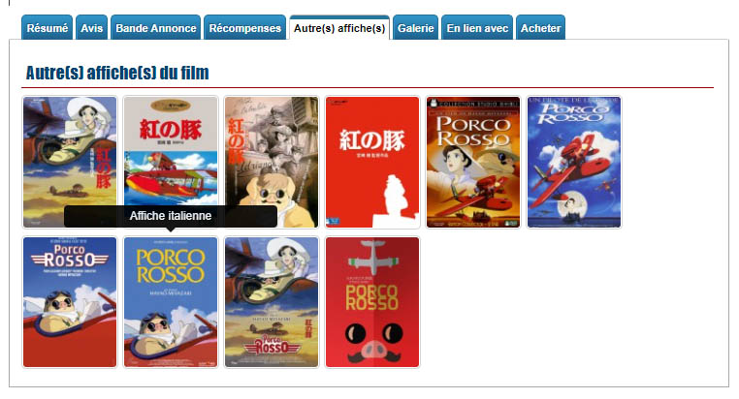
Task: Open Porco Rosso winged logo poster
Action: click(x=70, y=302)
